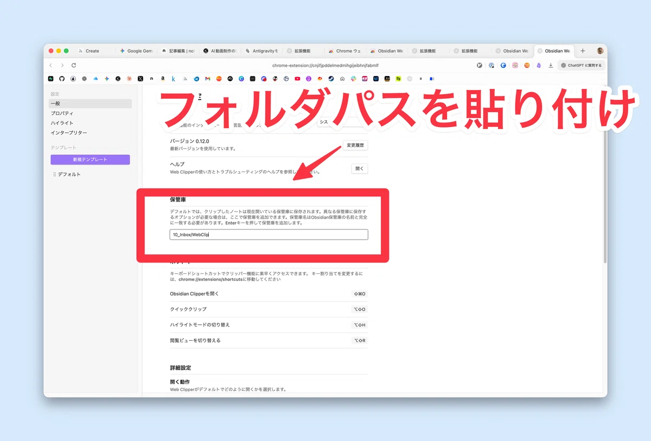651x441 pixels.
Task: Click the 開く help button
Action: [x=360, y=169]
